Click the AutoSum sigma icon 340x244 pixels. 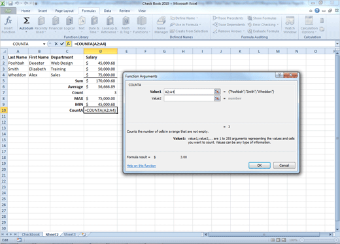pos(26,21)
